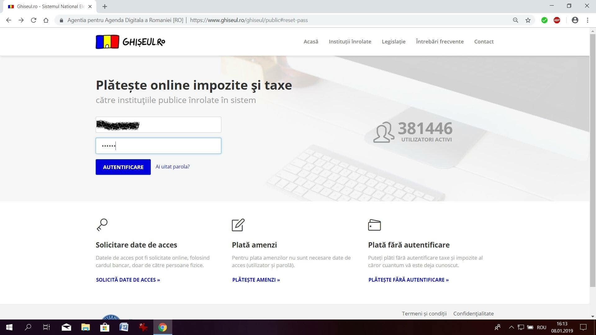Go back to the previous page

[9, 20]
